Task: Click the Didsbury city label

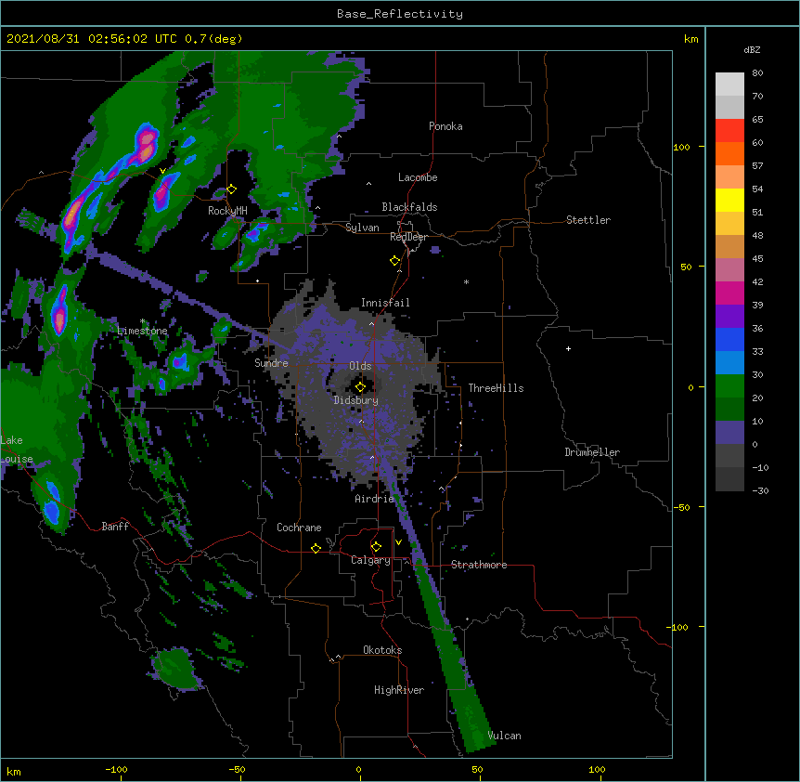Action: click(356, 400)
